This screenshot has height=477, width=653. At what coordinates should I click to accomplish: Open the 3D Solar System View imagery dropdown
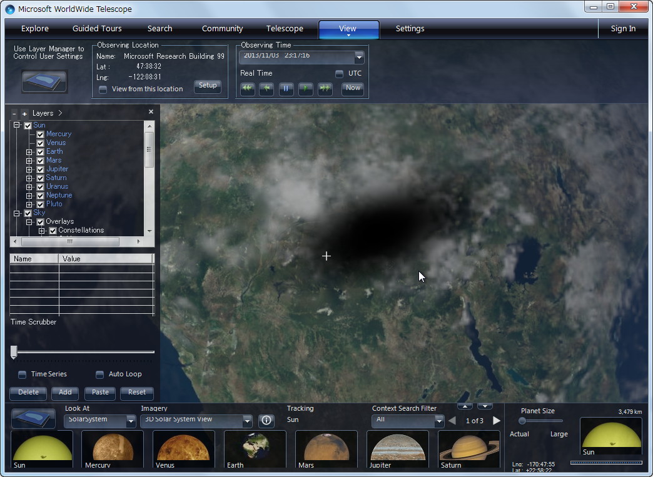[x=247, y=421]
